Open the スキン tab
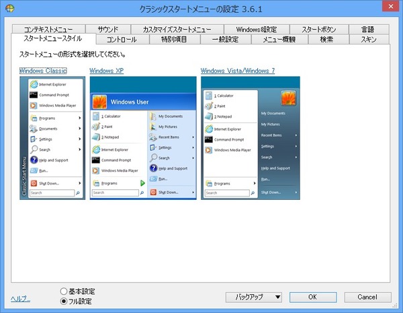 coord(369,40)
